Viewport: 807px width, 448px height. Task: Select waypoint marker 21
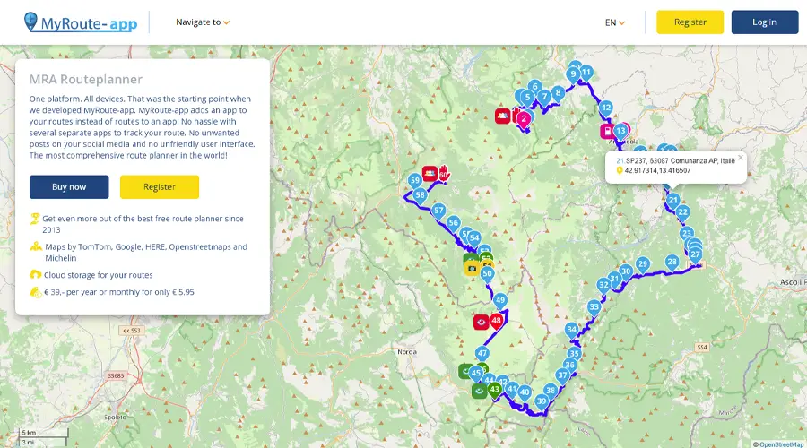pos(673,201)
